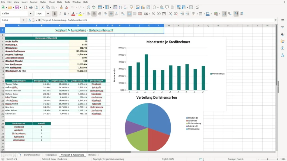Increase indent icon
The width and height of the screenshot is (287, 161).
(x=182, y=14)
